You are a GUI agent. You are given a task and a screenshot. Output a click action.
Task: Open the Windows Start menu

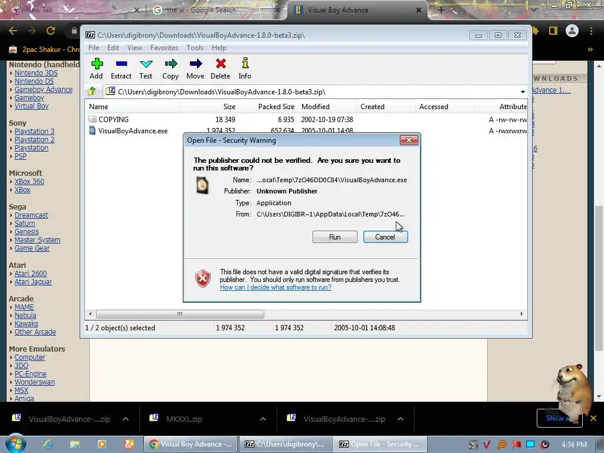[15, 444]
